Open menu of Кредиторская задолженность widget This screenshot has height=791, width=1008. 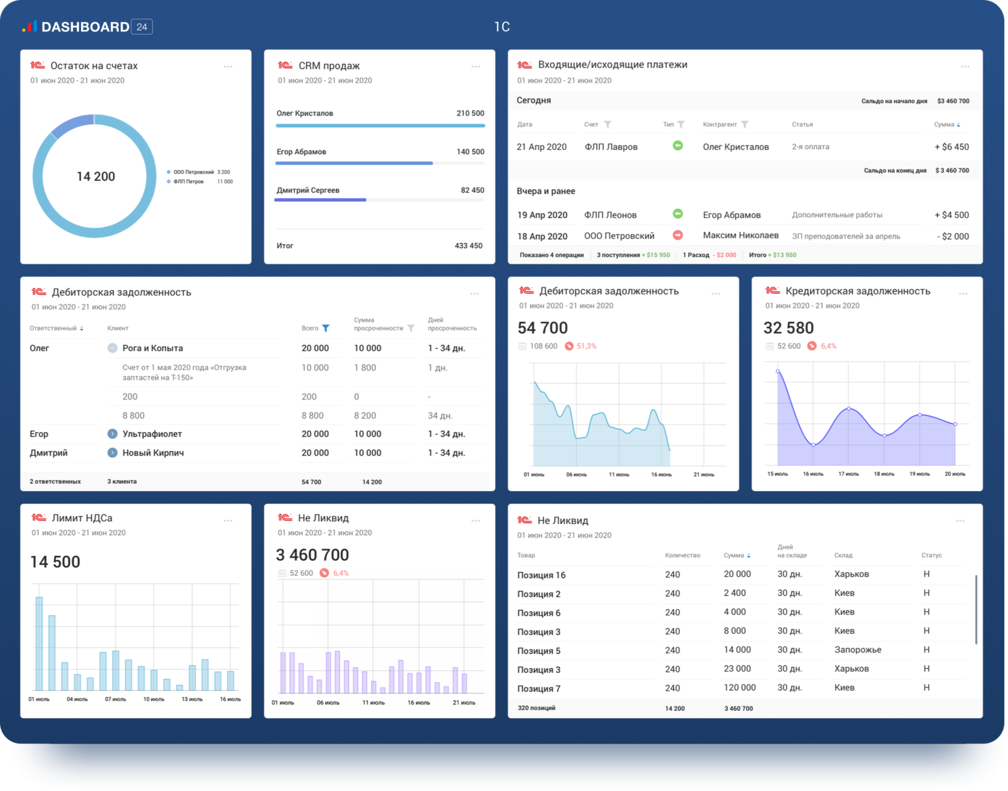(x=962, y=294)
